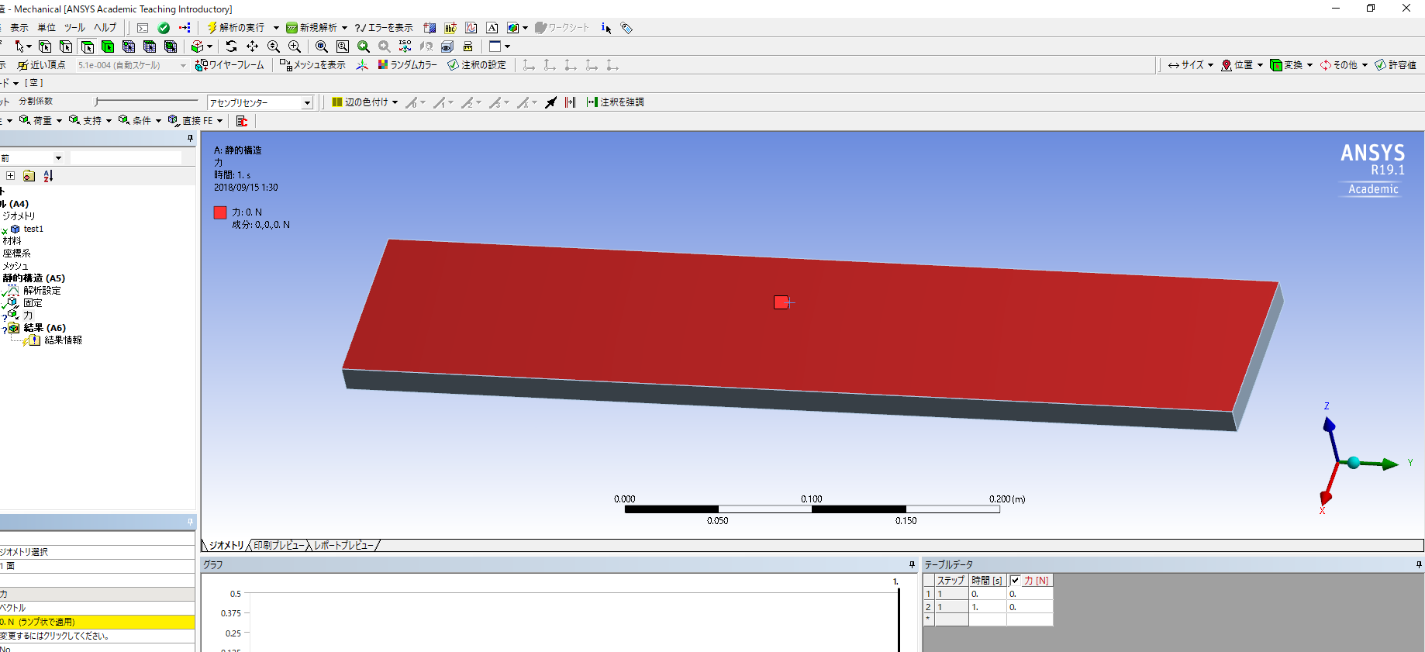Pin the graph panel
Screen dimensions: 1425x652
(x=912, y=564)
